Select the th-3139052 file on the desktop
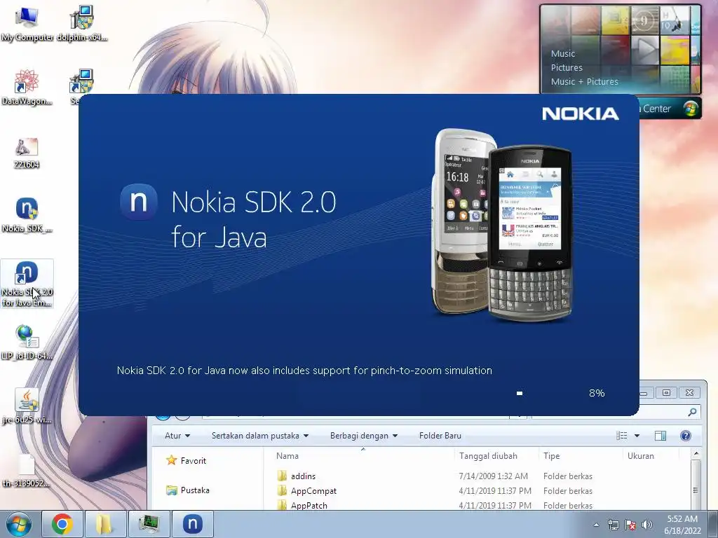The height and width of the screenshot is (538, 718). click(26, 470)
